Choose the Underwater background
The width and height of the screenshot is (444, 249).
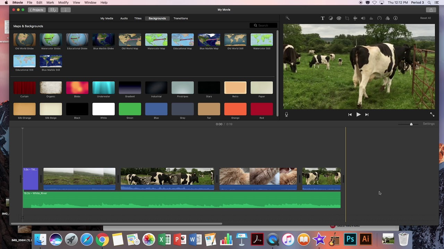[x=103, y=88]
